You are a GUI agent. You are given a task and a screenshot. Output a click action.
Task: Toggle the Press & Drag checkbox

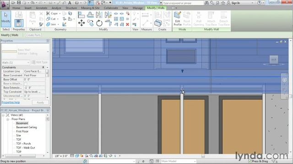pyautogui.click(x=250, y=161)
